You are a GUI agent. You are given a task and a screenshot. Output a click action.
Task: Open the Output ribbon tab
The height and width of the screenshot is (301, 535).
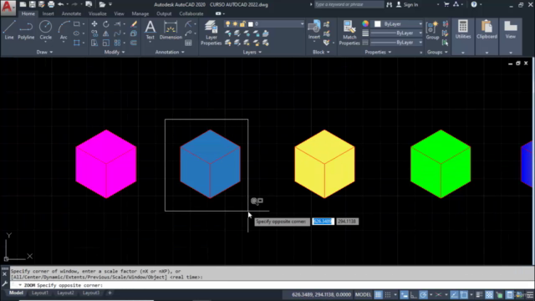tap(164, 13)
